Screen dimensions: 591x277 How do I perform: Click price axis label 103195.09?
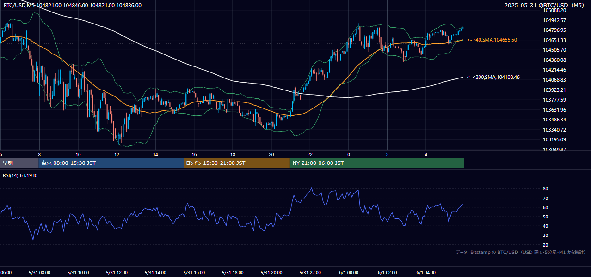(x=555, y=139)
